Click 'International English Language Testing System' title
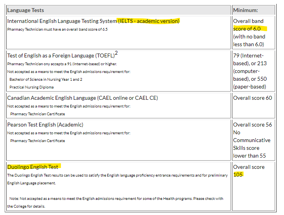This screenshot has width=284, height=215. click(x=62, y=21)
